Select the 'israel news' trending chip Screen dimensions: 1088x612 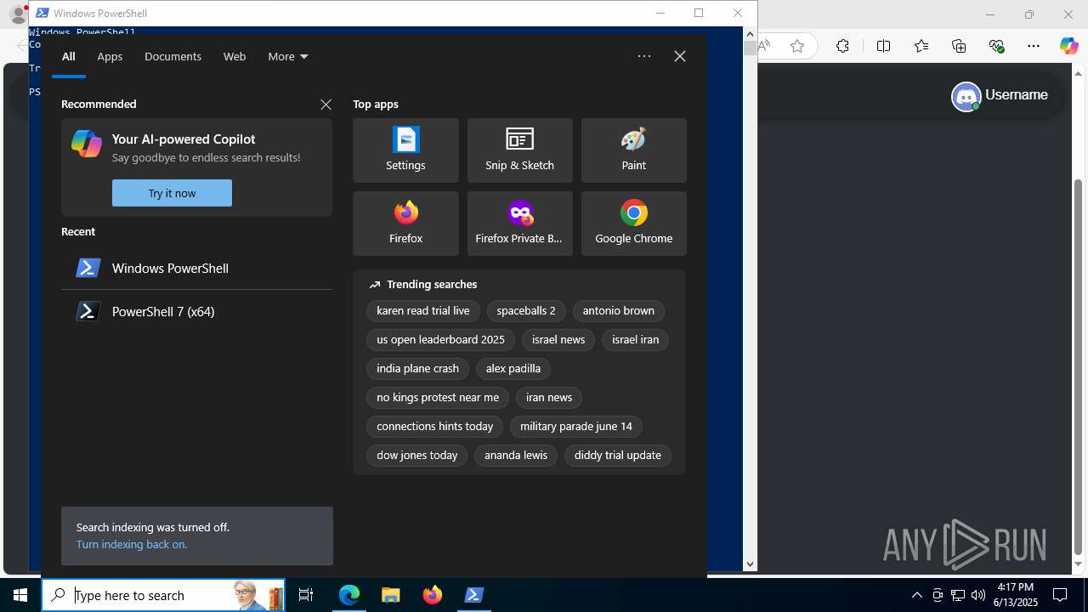558,340
